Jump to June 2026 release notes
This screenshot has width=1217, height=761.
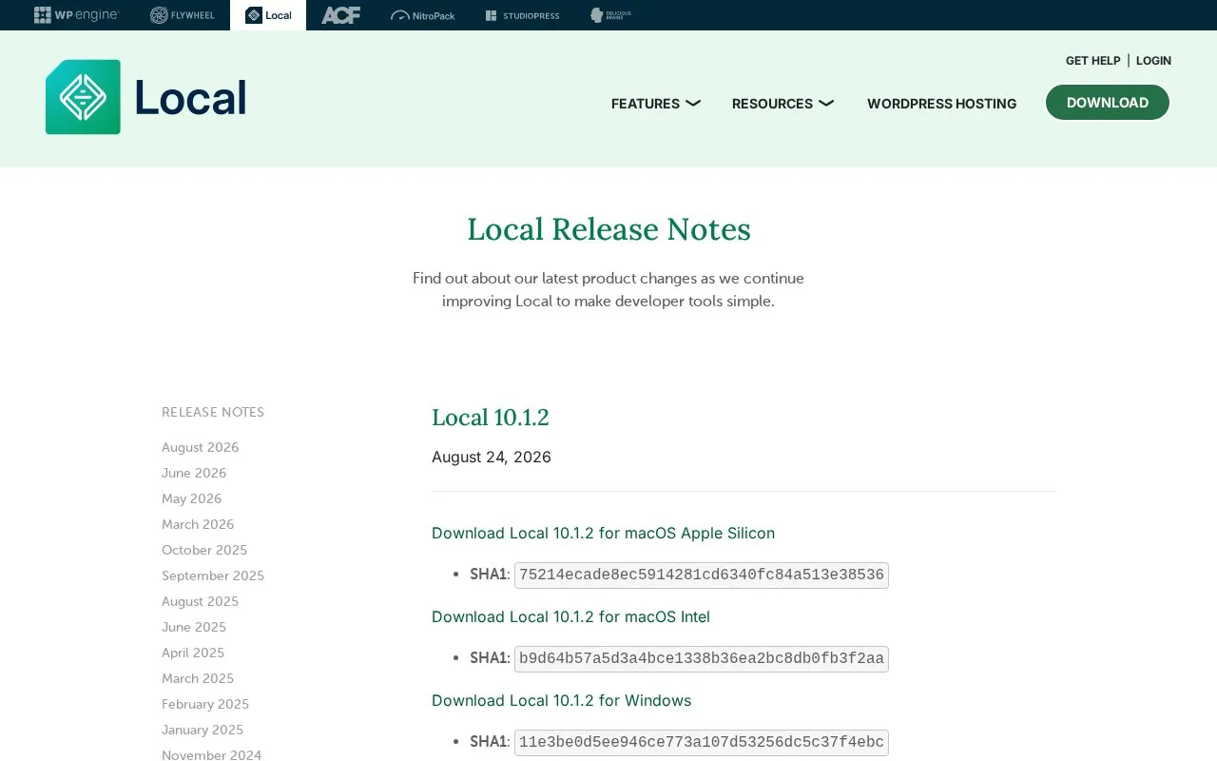(x=194, y=473)
